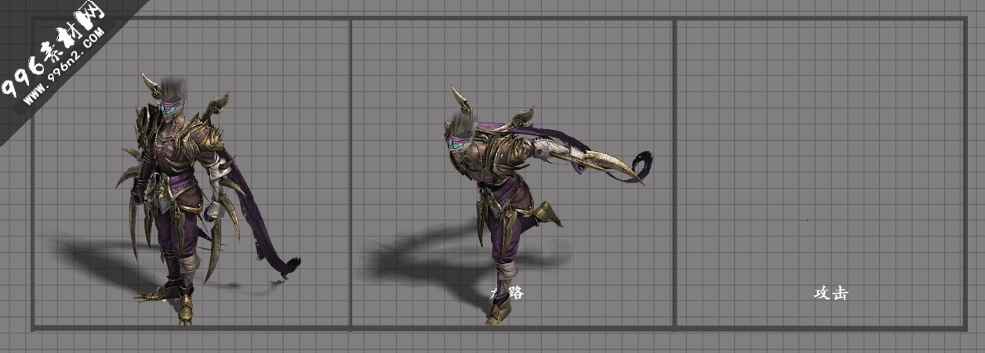Open the empty attack animation panel
Image resolution: width=985 pixels, height=353 pixels.
click(820, 173)
